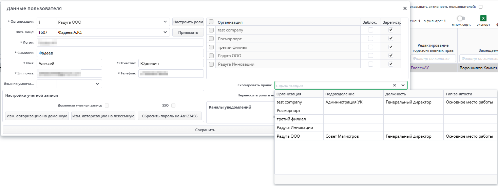Click the Привязать button
This screenshot has width=498, height=186.
[188, 32]
